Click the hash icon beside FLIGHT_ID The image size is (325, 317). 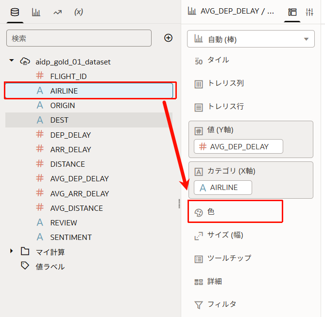(x=40, y=75)
